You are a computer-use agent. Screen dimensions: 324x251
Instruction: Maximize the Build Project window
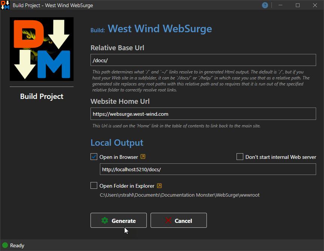pyautogui.click(x=298, y=5)
